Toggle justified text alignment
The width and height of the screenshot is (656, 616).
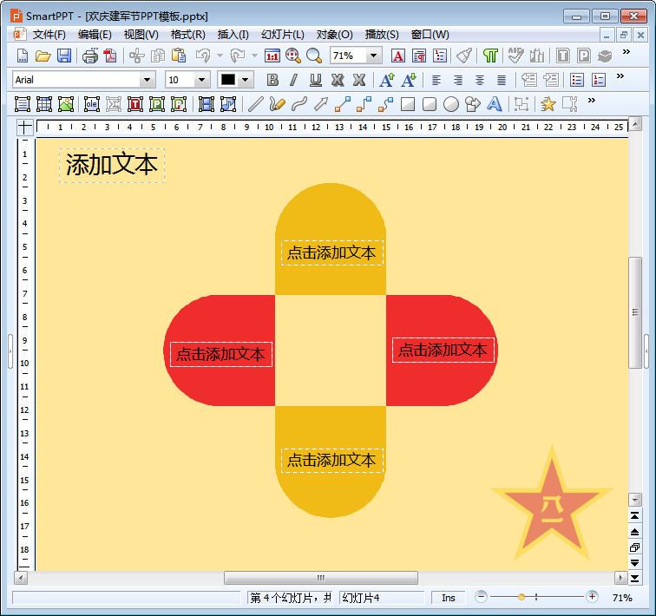[x=502, y=80]
